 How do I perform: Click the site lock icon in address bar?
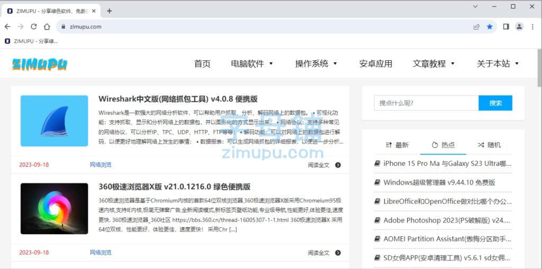pos(63,26)
